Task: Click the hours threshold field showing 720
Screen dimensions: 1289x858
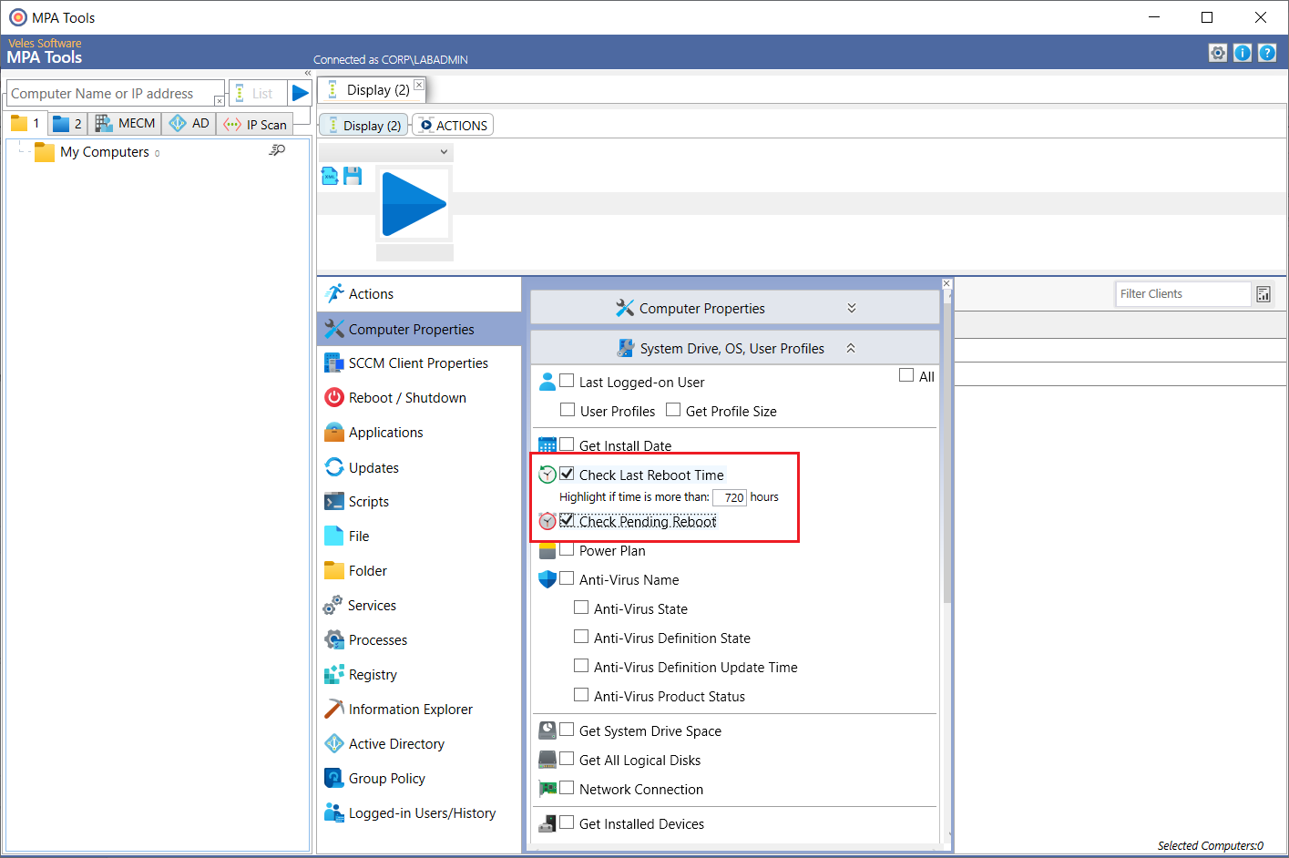Action: [730, 497]
